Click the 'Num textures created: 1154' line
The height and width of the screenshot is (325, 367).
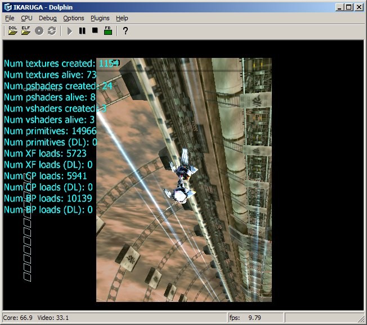pos(61,64)
